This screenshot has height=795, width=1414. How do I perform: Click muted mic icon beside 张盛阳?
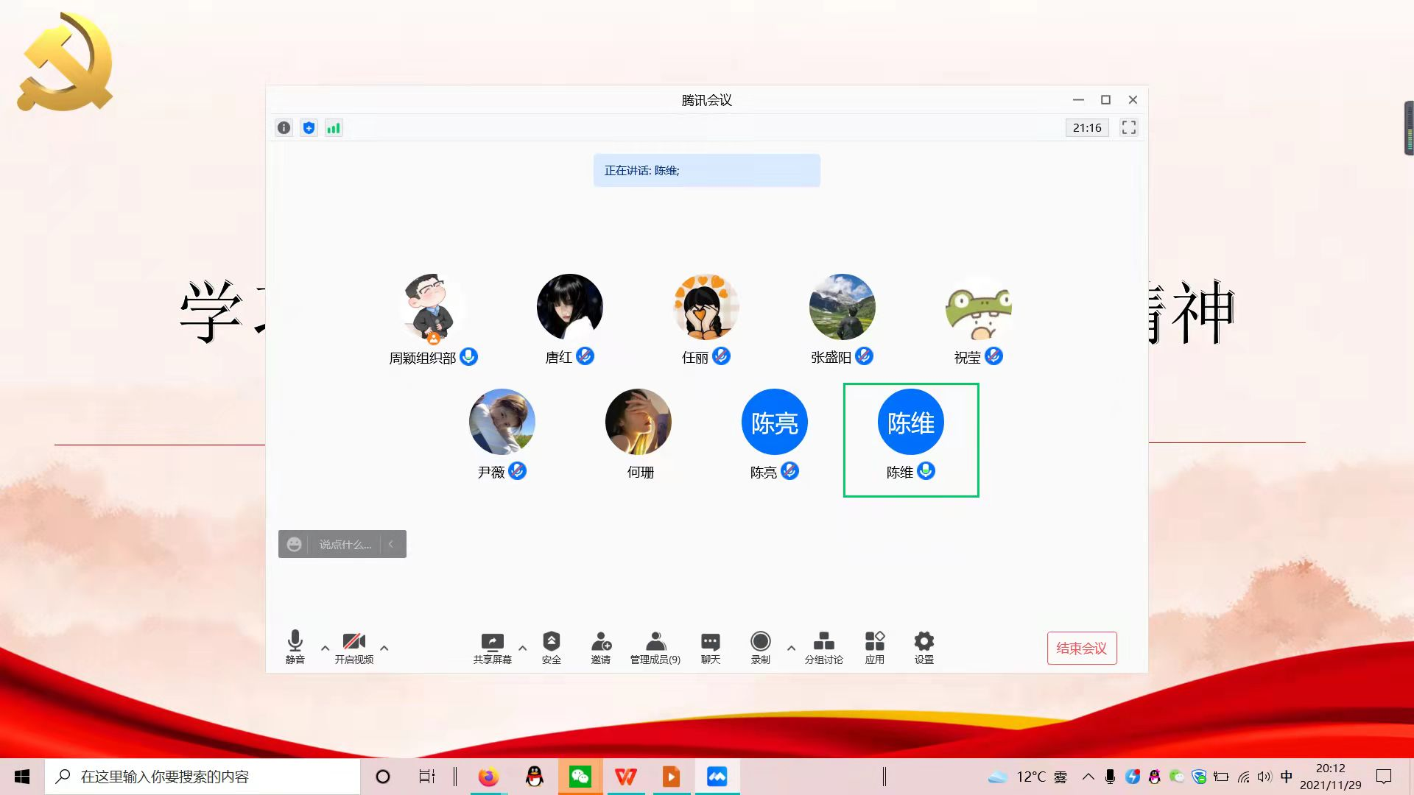pyautogui.click(x=865, y=356)
